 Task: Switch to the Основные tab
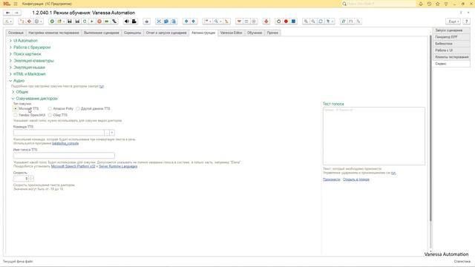click(16, 33)
